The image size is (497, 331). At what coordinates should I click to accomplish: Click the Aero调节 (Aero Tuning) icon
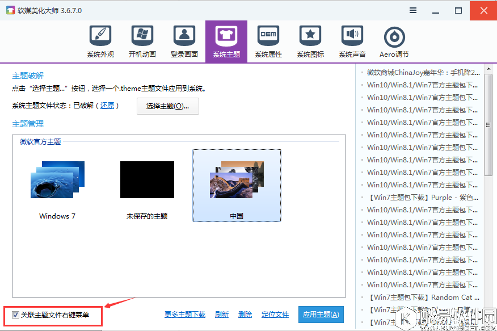click(x=394, y=40)
